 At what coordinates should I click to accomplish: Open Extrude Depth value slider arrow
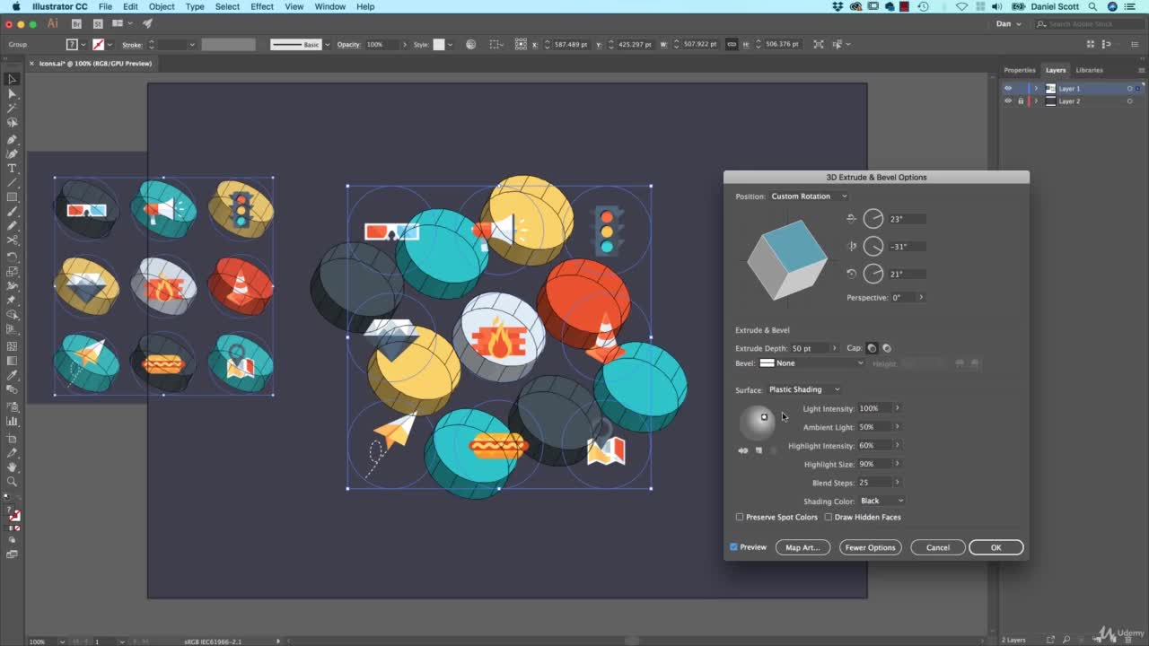[x=835, y=348]
